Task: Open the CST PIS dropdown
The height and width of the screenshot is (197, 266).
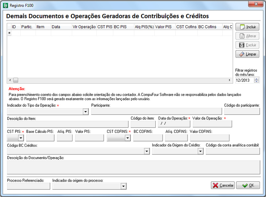Action: pyautogui.click(x=21, y=138)
